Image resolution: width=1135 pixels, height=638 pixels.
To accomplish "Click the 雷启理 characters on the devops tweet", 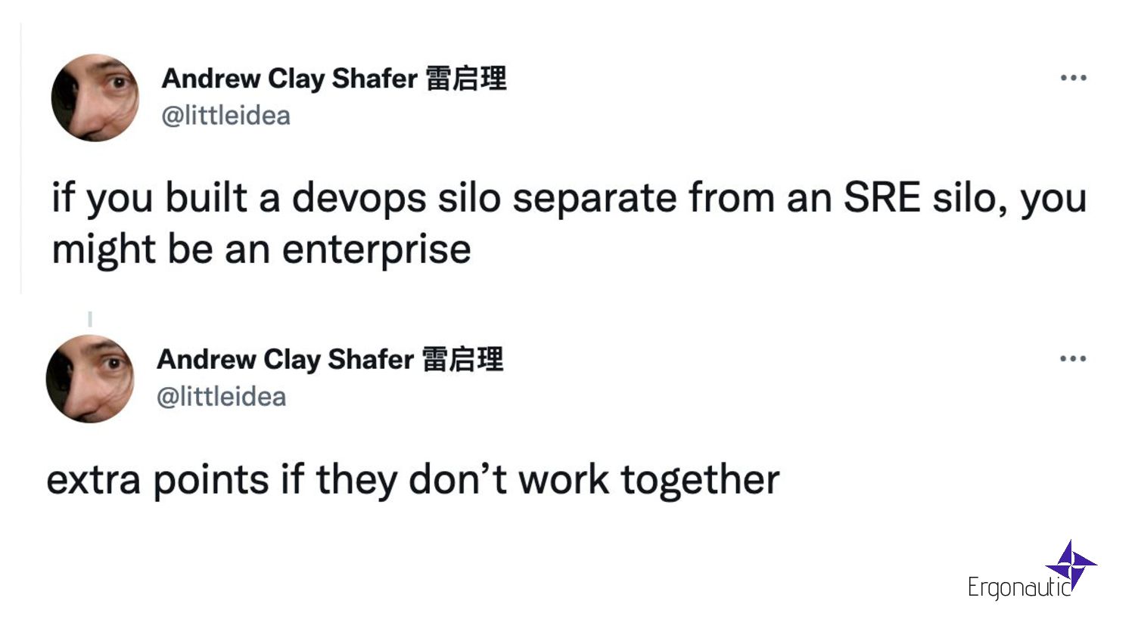I will pyautogui.click(x=466, y=79).
